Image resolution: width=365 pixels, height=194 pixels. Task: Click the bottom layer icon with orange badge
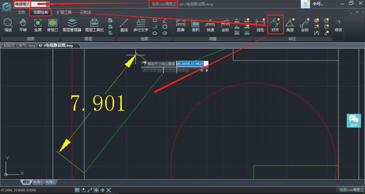(110, 33)
